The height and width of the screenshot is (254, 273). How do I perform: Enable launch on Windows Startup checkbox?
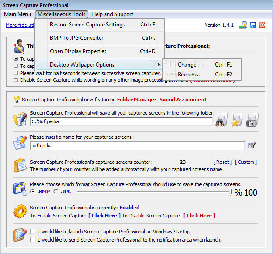click(33, 231)
